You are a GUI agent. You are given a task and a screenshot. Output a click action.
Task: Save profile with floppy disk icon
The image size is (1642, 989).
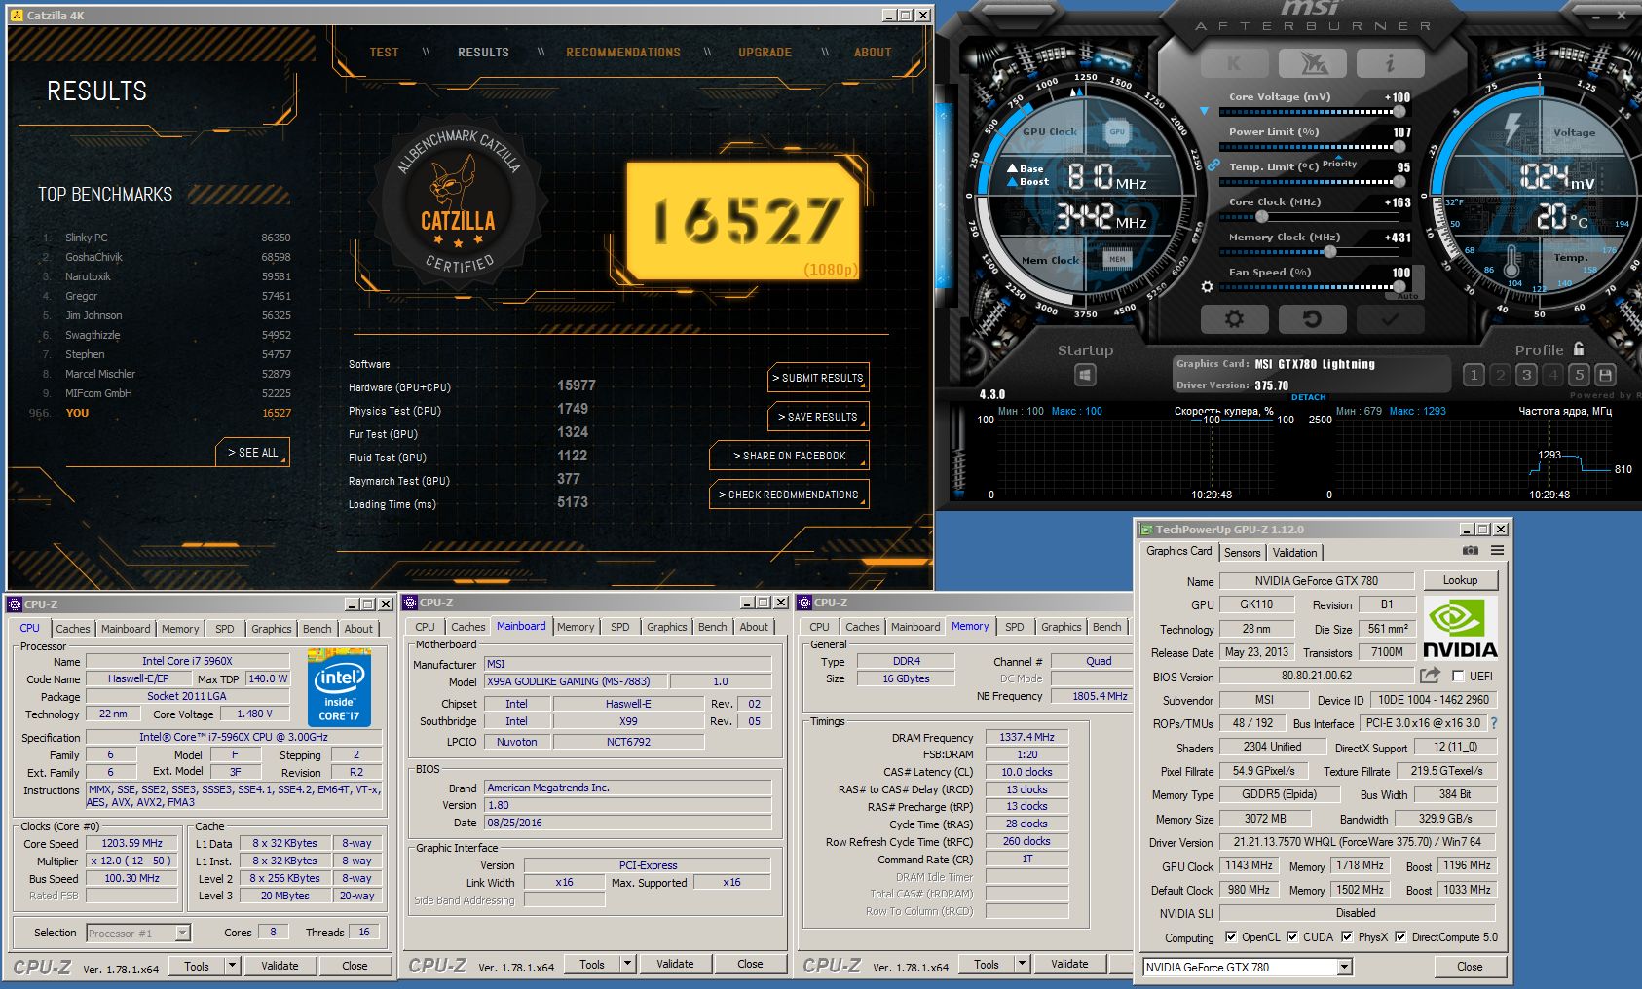pos(1605,375)
